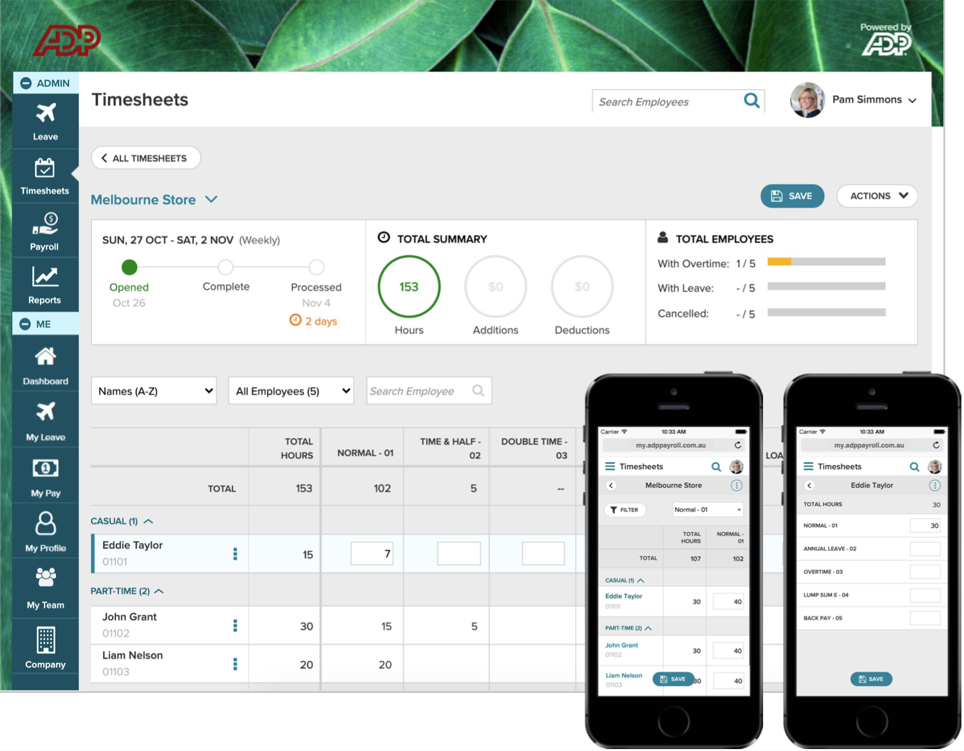Screen dimensions: 964x751
Task: Open Eddie Taylor link on phone list
Action: (x=623, y=597)
